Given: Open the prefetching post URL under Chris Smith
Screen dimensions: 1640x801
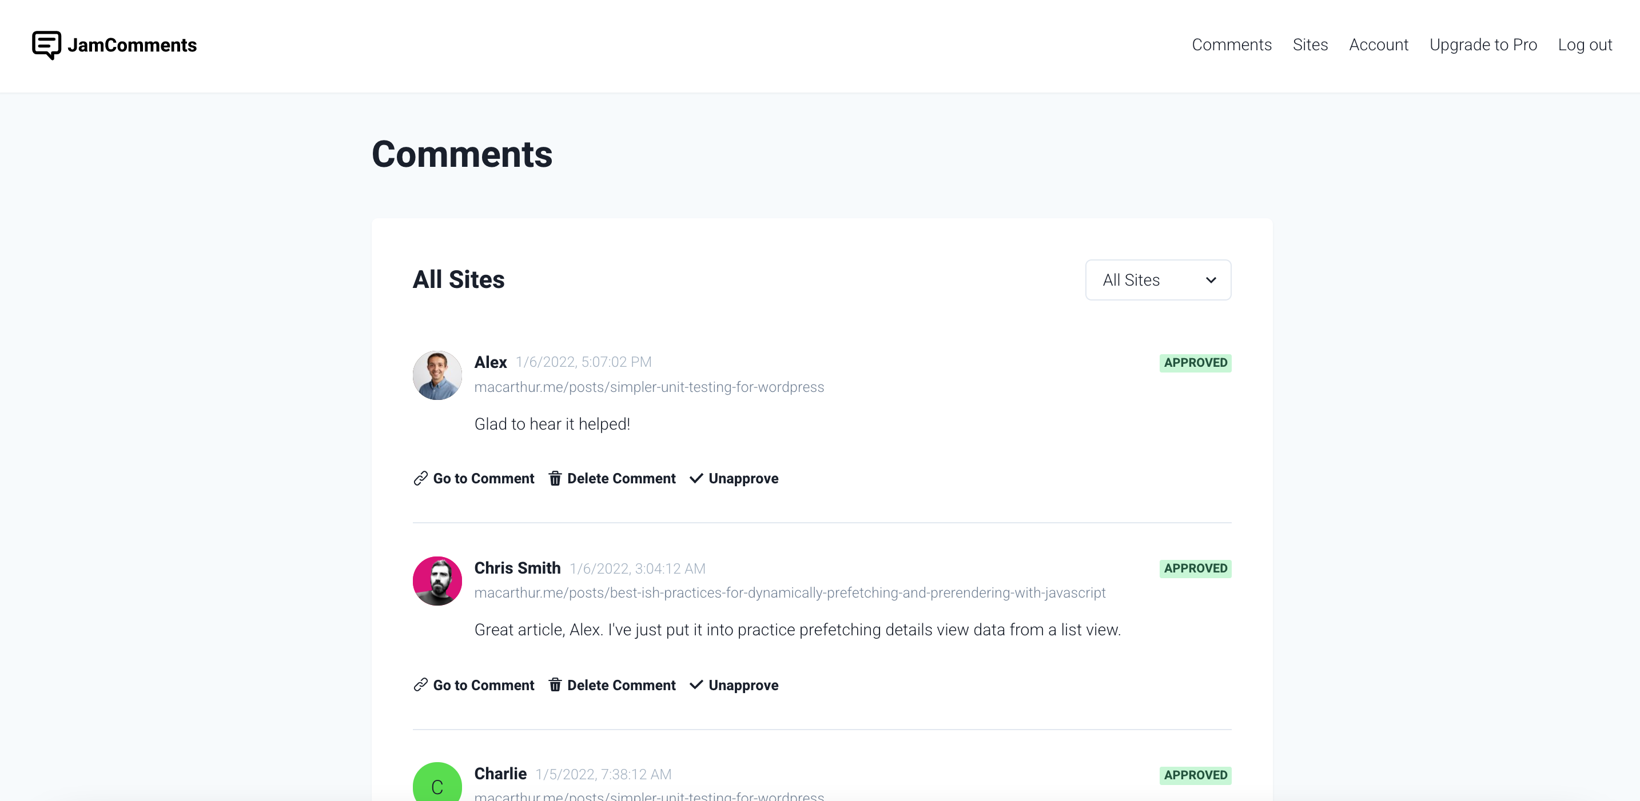Looking at the screenshot, I should click(x=790, y=592).
